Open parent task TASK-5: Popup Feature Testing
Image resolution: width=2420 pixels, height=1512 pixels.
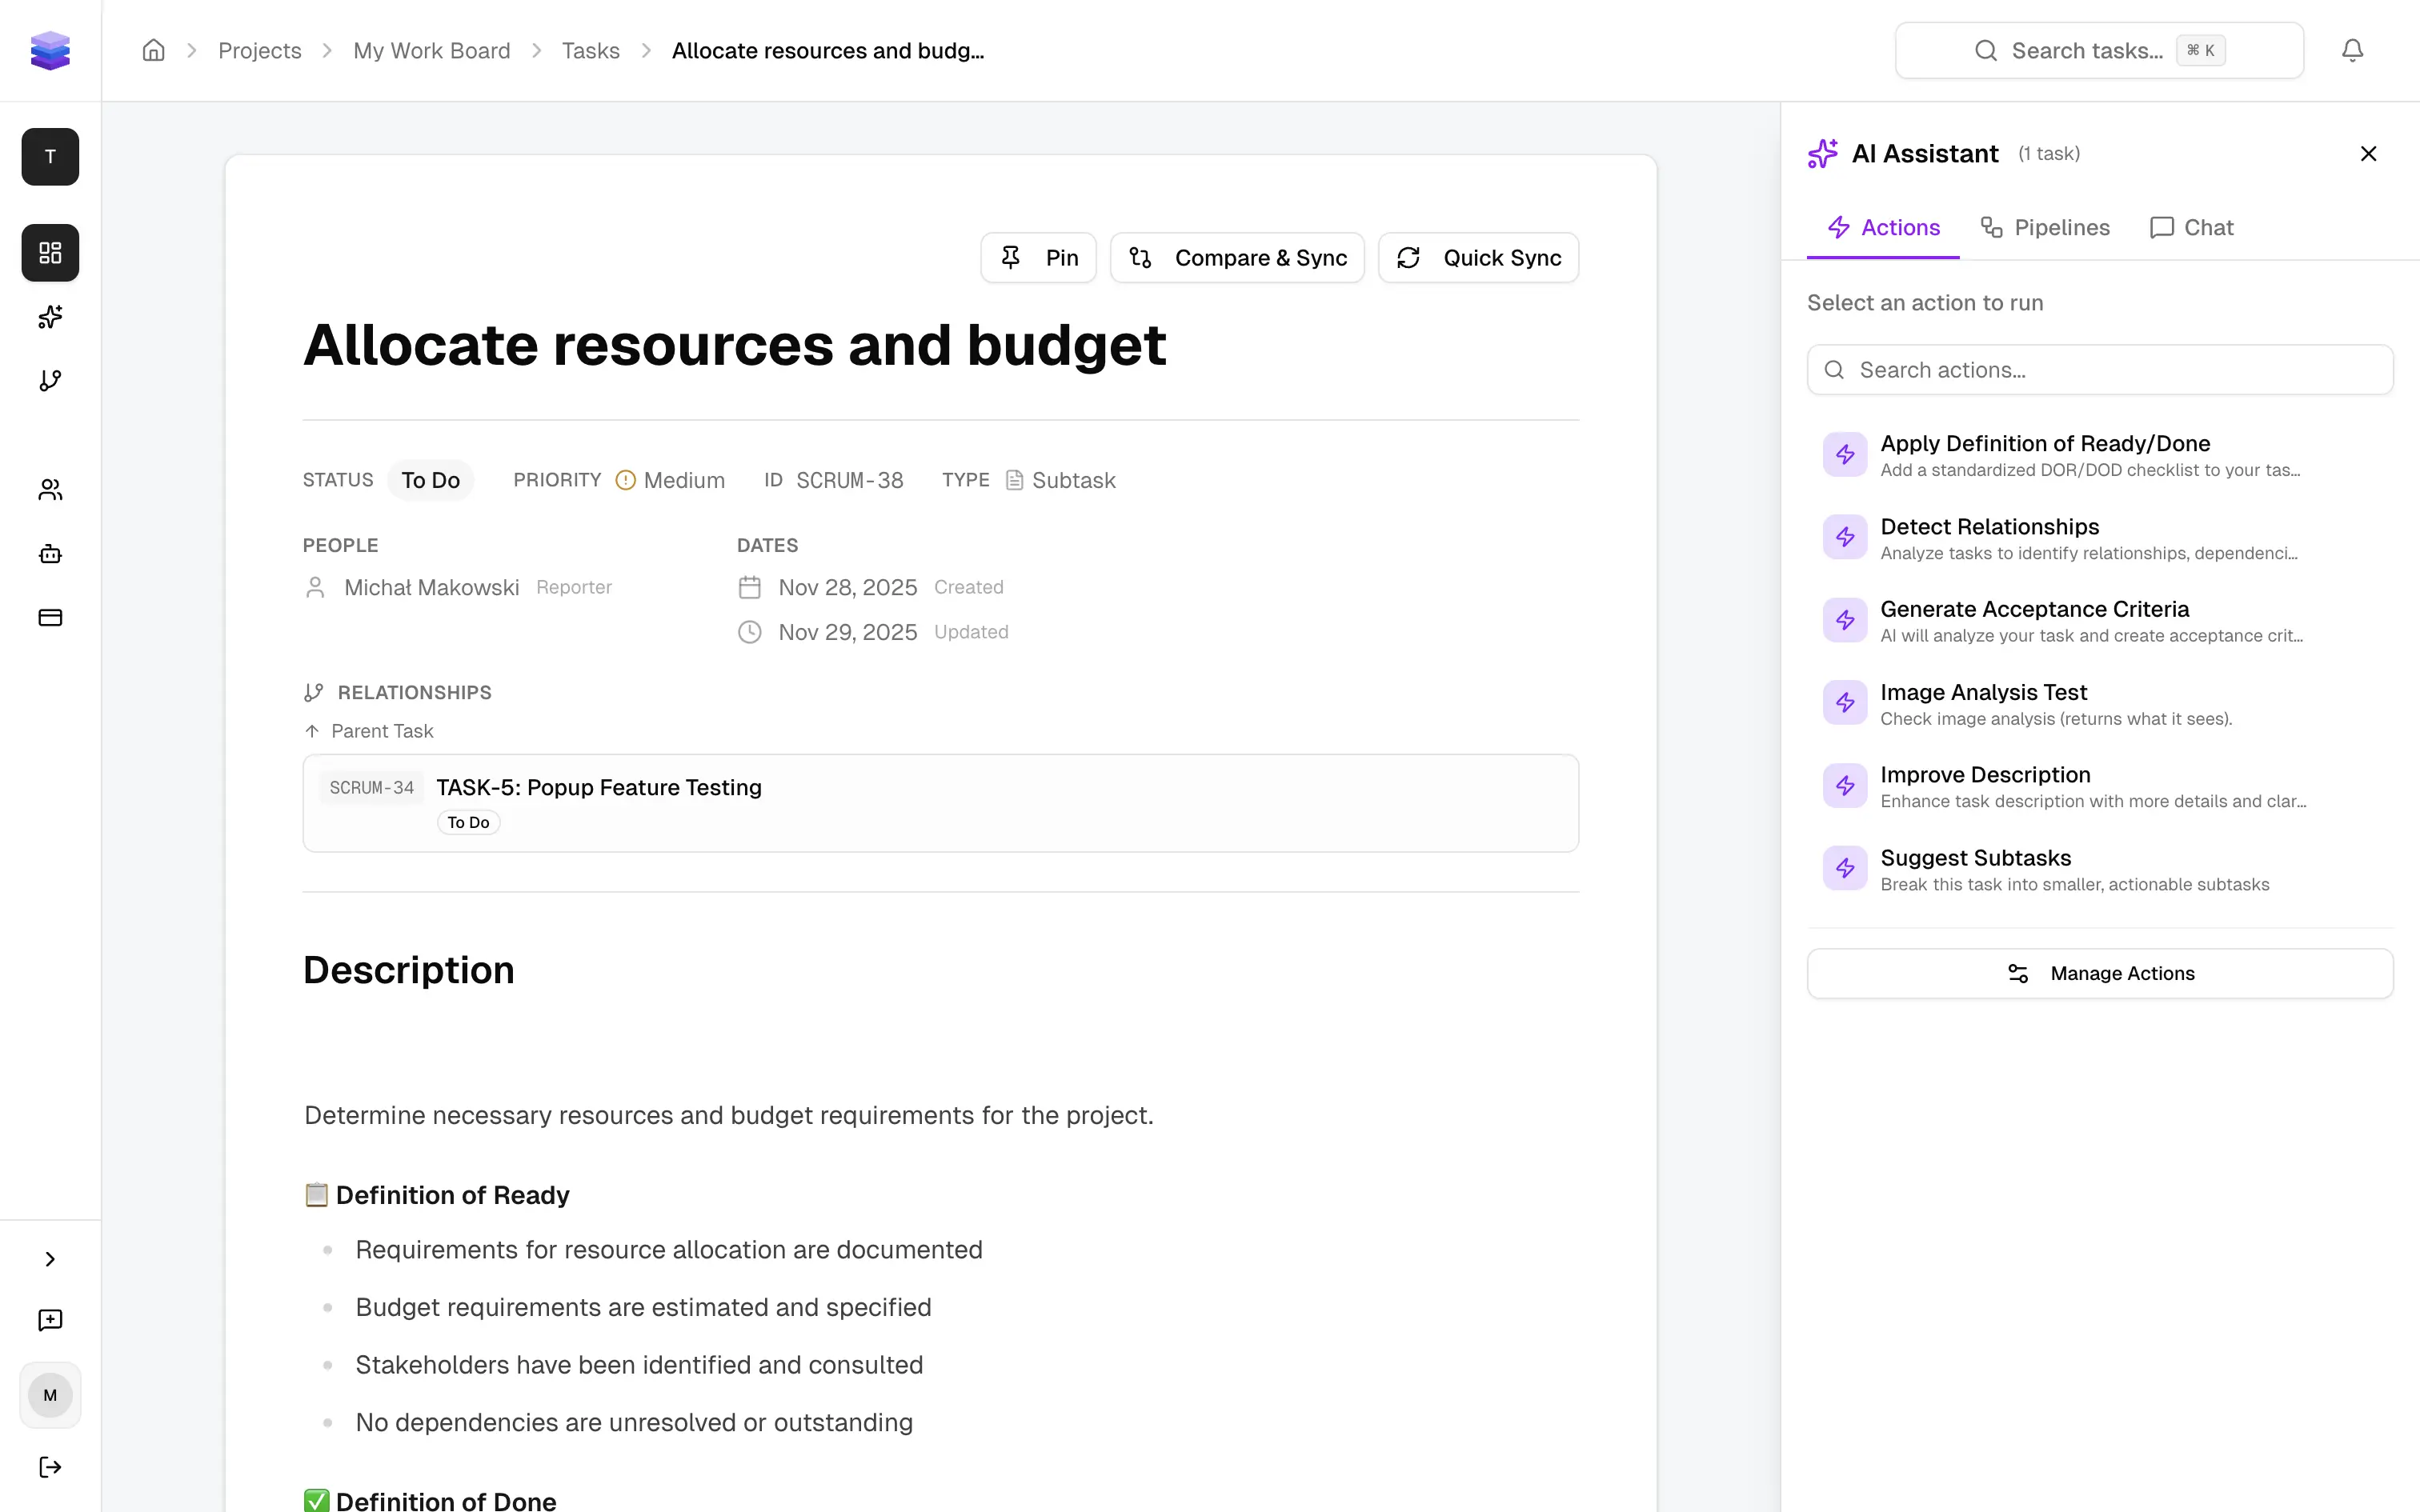click(x=598, y=787)
